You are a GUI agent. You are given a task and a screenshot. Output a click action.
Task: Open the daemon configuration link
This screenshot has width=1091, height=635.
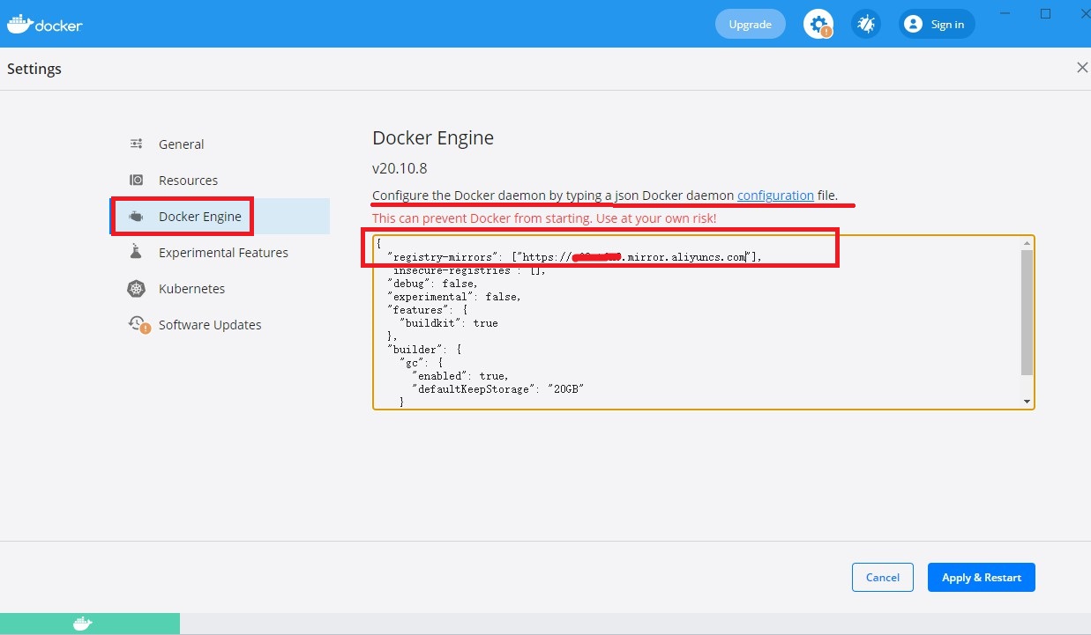click(775, 195)
